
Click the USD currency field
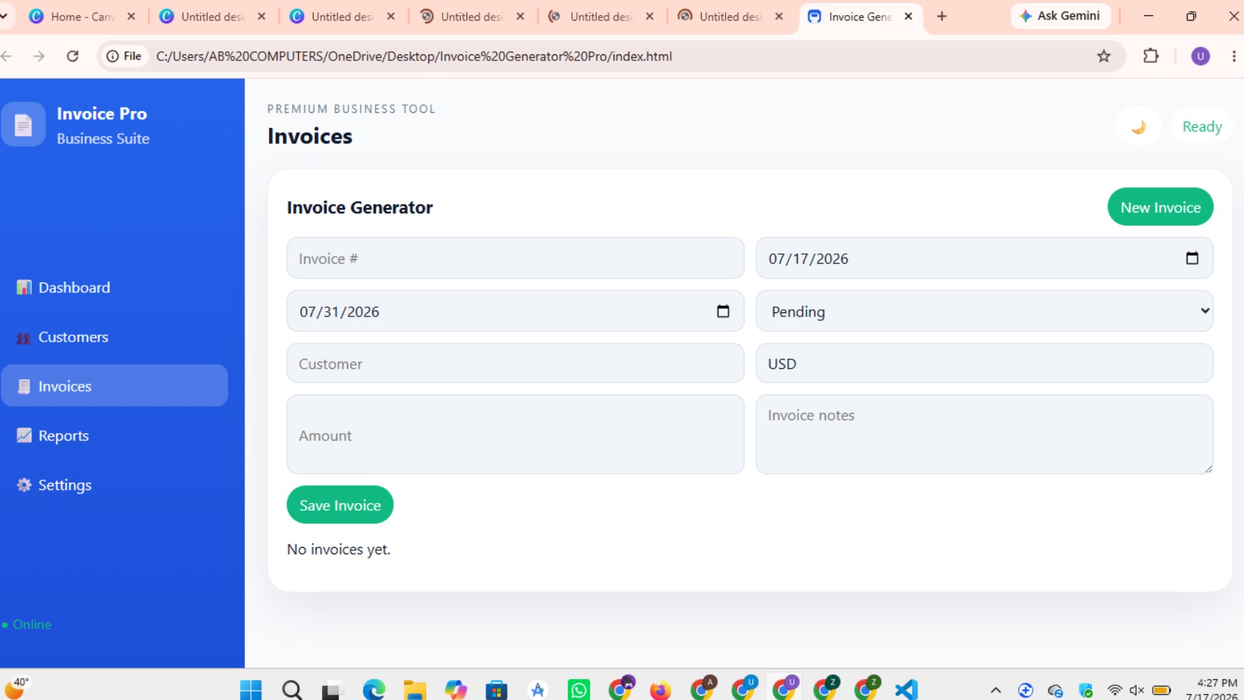coord(984,364)
